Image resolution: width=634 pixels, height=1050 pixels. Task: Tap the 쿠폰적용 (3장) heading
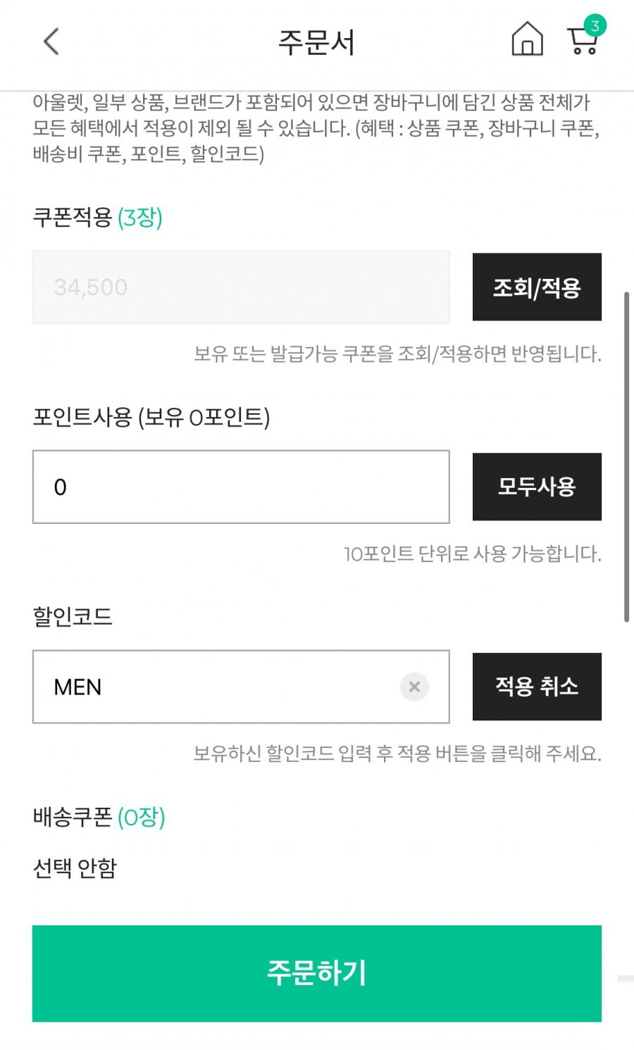tap(97, 218)
